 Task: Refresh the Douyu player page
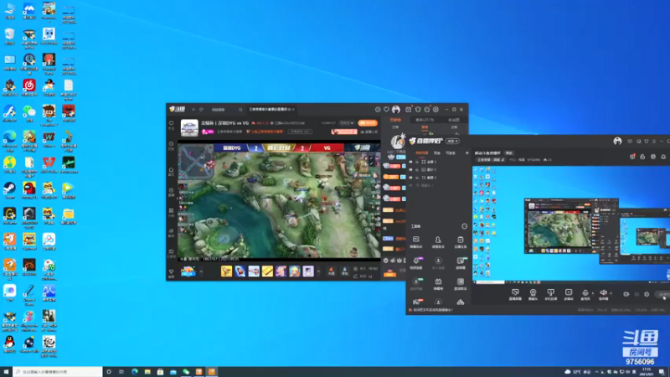(x=201, y=110)
